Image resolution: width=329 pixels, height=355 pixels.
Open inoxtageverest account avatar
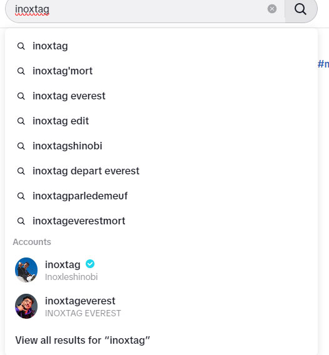point(26,306)
